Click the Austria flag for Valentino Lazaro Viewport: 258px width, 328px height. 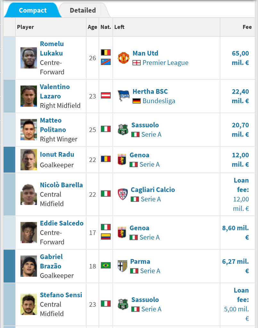point(106,95)
